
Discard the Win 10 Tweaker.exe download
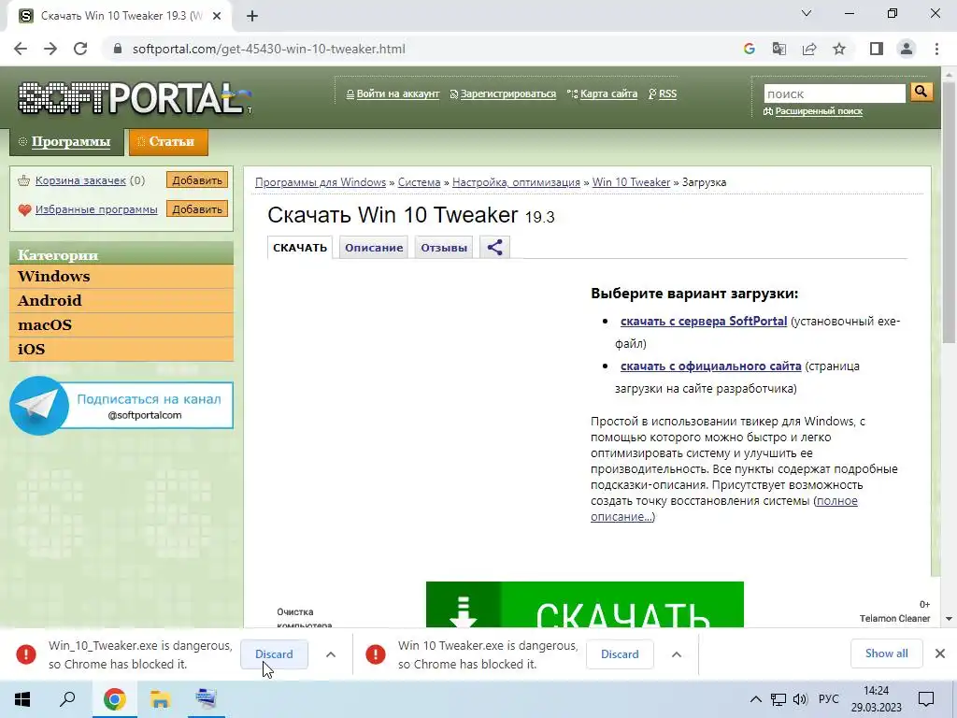coord(620,653)
